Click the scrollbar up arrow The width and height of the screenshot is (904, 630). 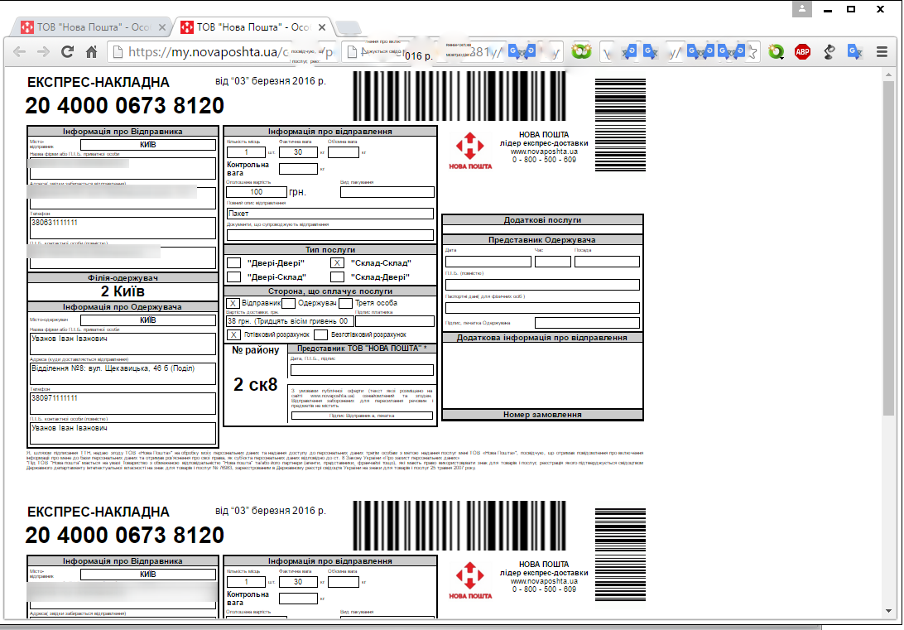[x=888, y=74]
